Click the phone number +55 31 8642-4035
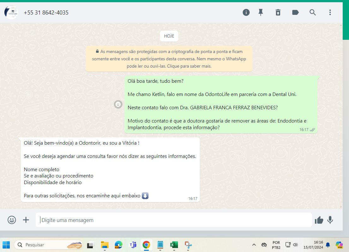Screen dimensions: 349x252 tap(46, 13)
